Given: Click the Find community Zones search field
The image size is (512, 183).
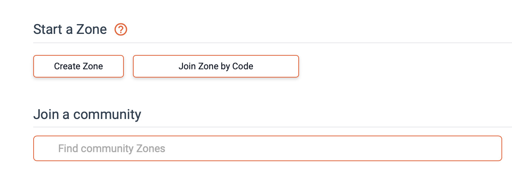Looking at the screenshot, I should 267,148.
